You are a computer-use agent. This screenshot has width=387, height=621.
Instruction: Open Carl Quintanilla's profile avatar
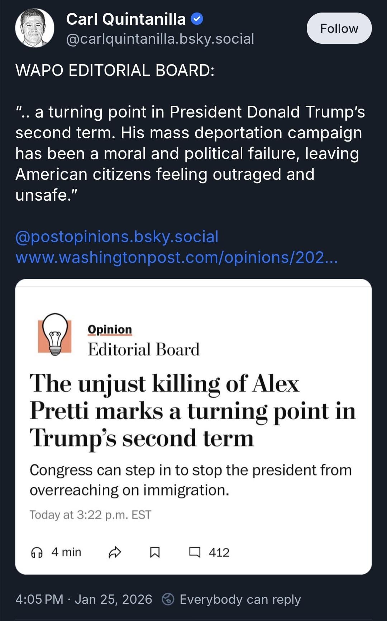34,28
